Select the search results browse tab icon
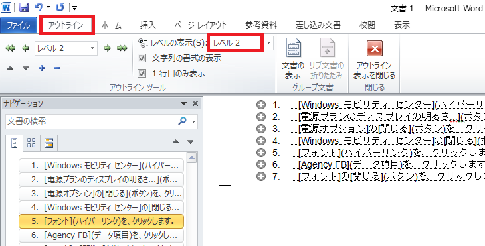 point(49,143)
